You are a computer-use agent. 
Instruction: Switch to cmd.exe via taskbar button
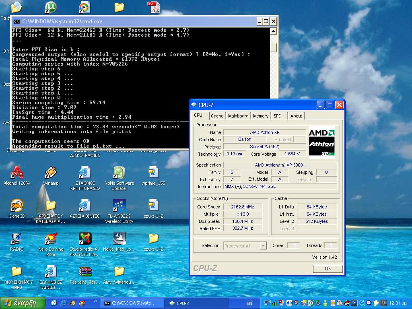click(132, 303)
